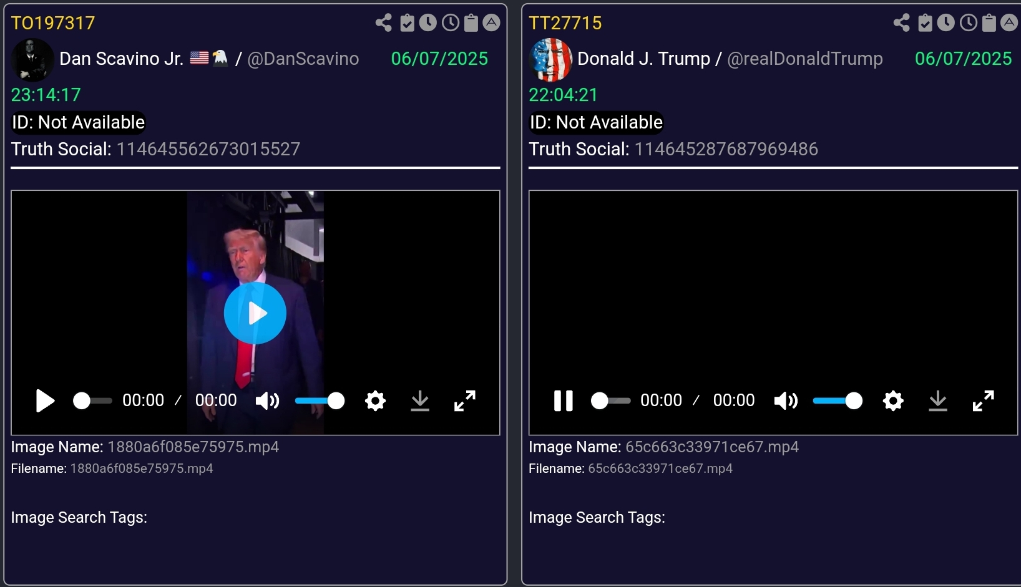Click the plain clipboard icon on post TO197317
1021x587 pixels.
471,23
